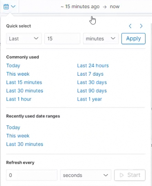Open the seconds refresh unit dropdown

point(86,175)
